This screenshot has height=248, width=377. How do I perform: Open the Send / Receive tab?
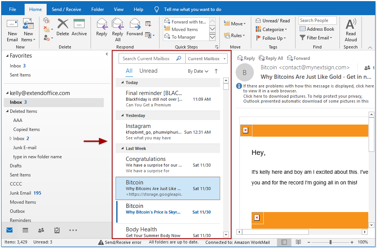(x=67, y=9)
